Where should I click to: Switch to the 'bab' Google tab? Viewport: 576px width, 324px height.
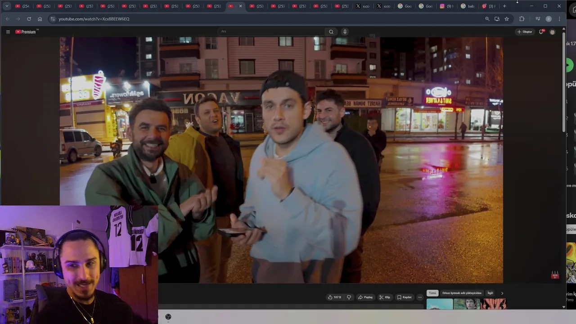468,6
